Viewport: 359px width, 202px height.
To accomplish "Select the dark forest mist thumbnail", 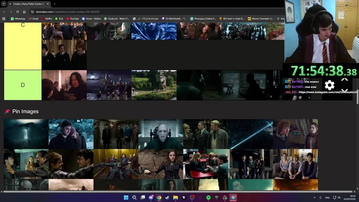I will 26,134.
